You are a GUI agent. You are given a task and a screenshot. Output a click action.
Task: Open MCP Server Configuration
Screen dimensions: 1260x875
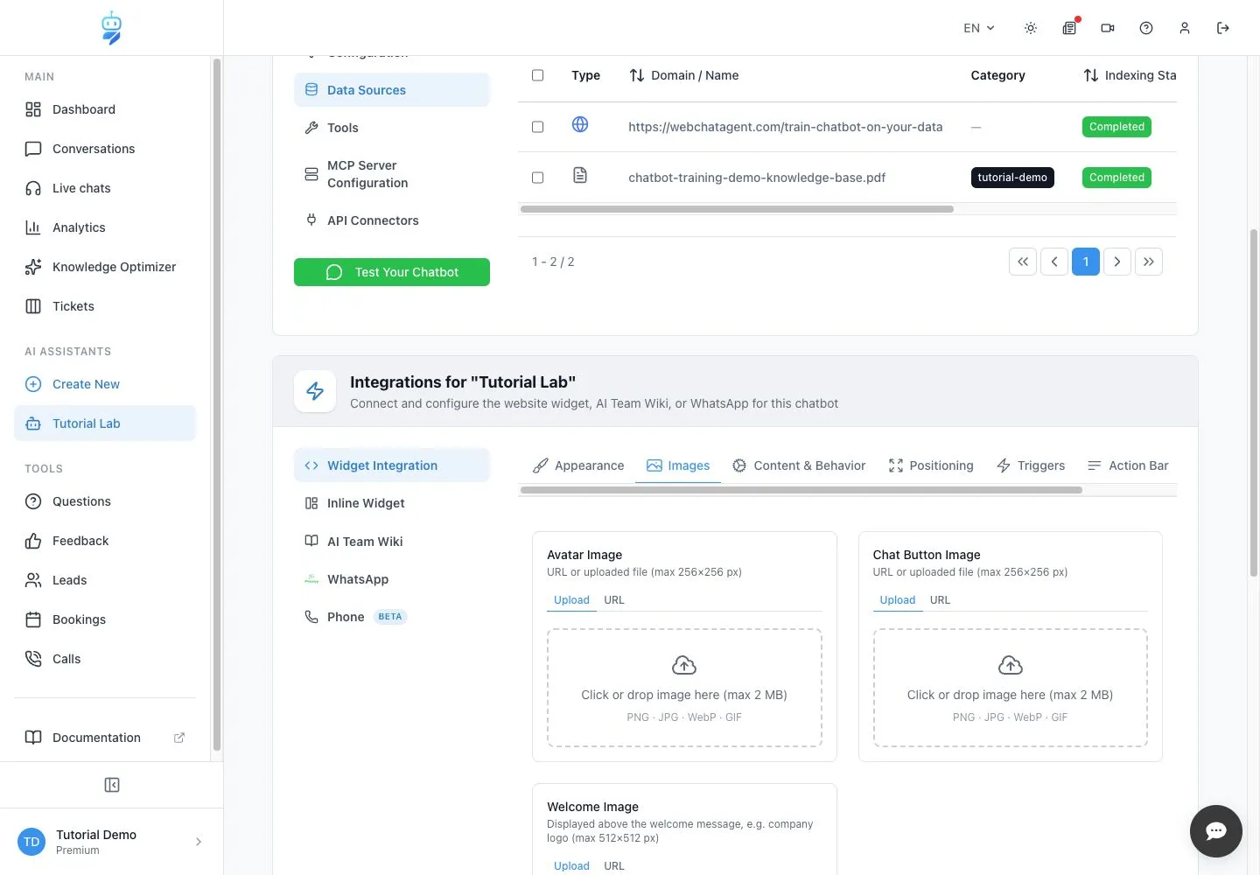(x=392, y=174)
